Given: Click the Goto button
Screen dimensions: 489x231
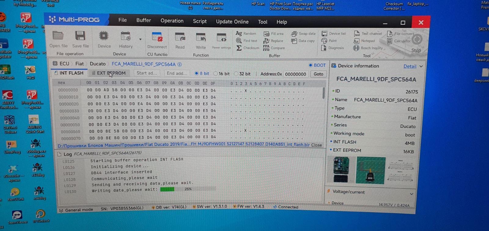Looking at the screenshot, I should 318,74.
